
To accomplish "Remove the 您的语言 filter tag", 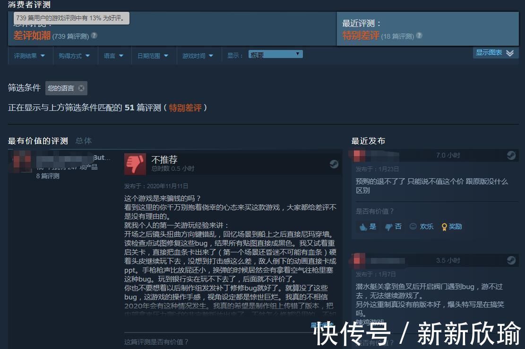I will coord(81,88).
